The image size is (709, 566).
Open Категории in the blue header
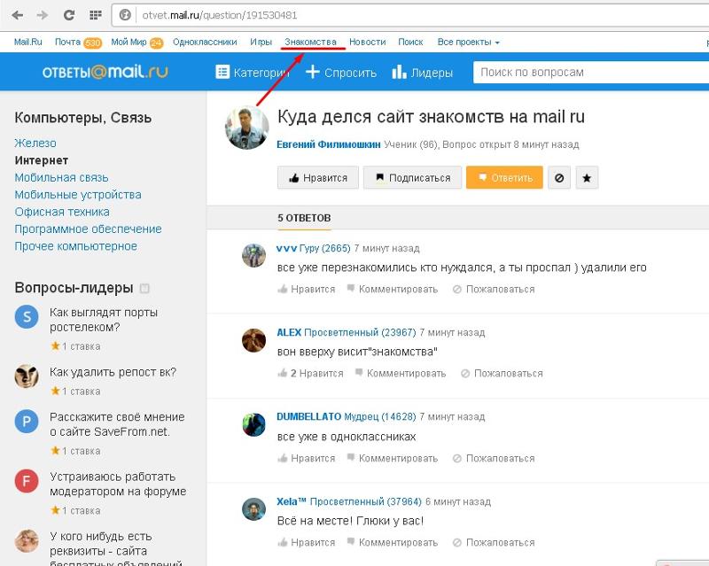click(253, 73)
